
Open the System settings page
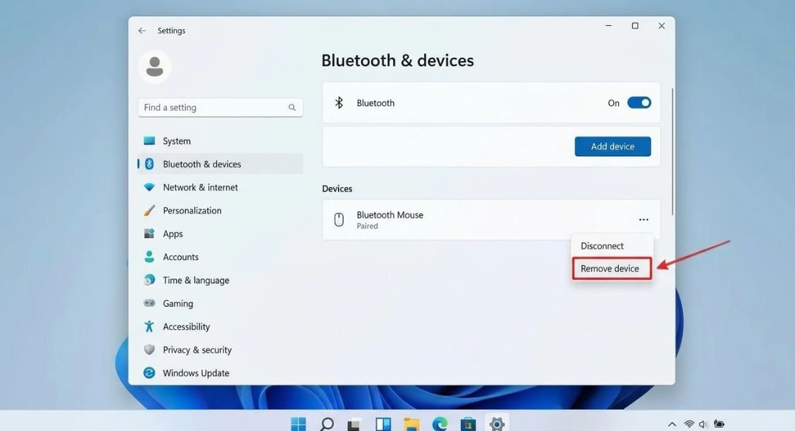pos(220,141)
